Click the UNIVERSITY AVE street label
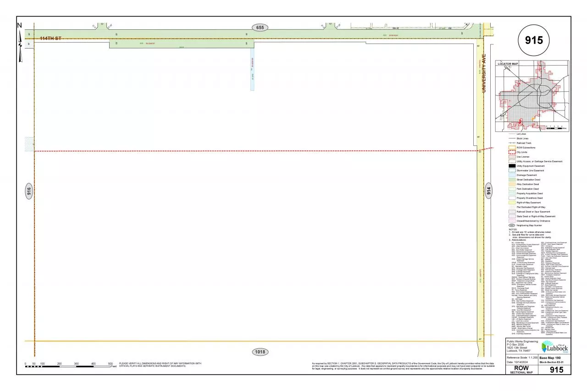The height and width of the screenshot is (391, 587). [x=483, y=72]
